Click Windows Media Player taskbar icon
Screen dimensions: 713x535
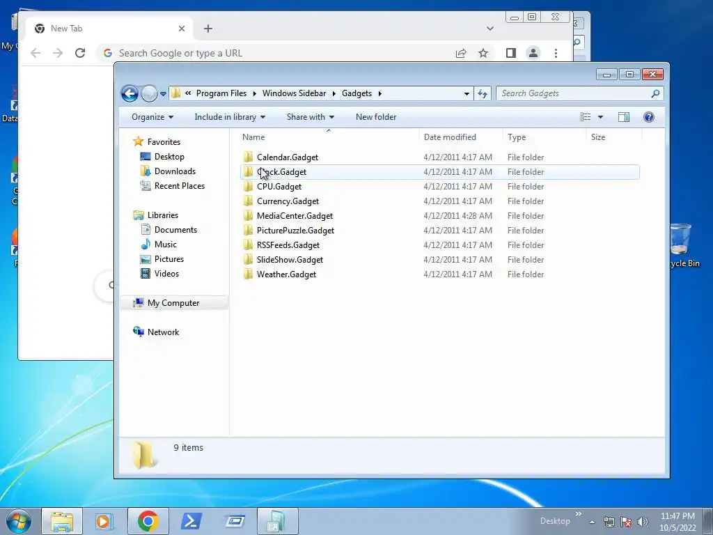coord(104,521)
